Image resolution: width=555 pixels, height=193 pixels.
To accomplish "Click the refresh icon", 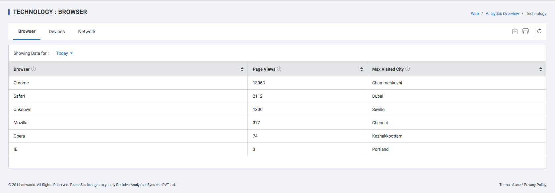I will (539, 31).
